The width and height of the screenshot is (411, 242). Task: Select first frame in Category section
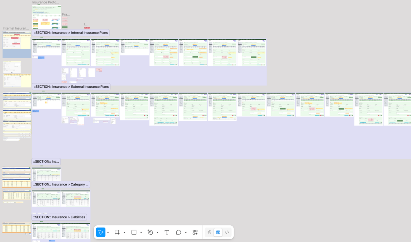[x=46, y=199]
